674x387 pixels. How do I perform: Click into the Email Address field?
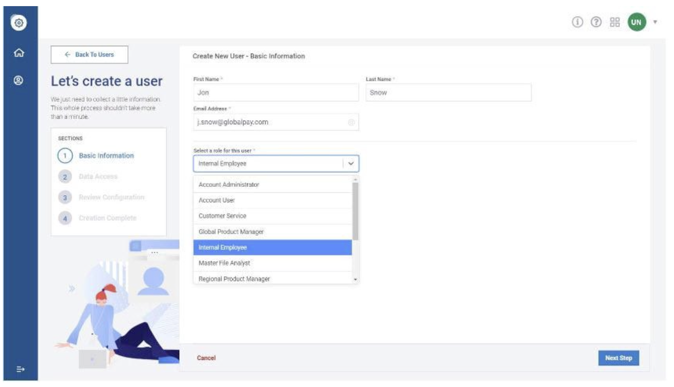point(271,122)
